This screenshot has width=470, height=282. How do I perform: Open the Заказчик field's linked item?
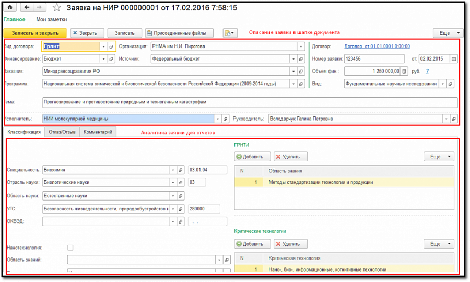301,72
